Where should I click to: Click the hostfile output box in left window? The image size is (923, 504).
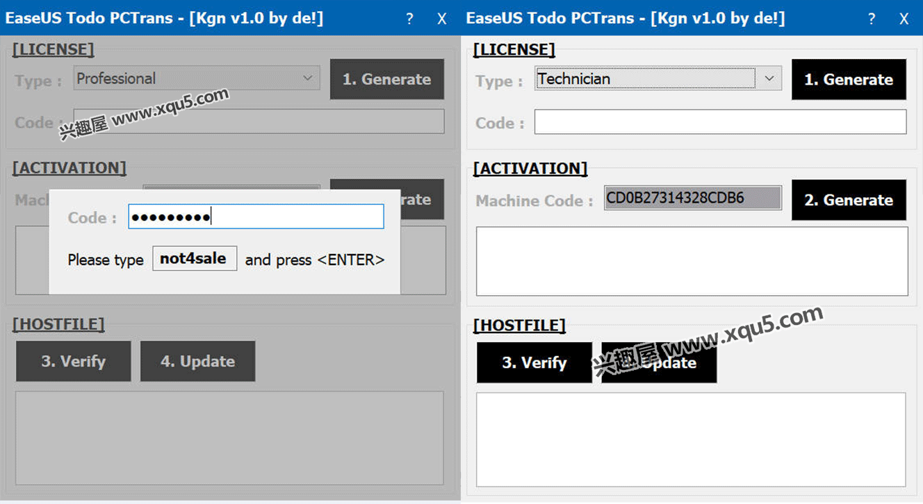[229, 438]
